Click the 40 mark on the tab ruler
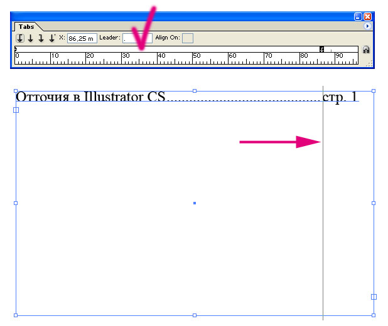 [x=161, y=56]
